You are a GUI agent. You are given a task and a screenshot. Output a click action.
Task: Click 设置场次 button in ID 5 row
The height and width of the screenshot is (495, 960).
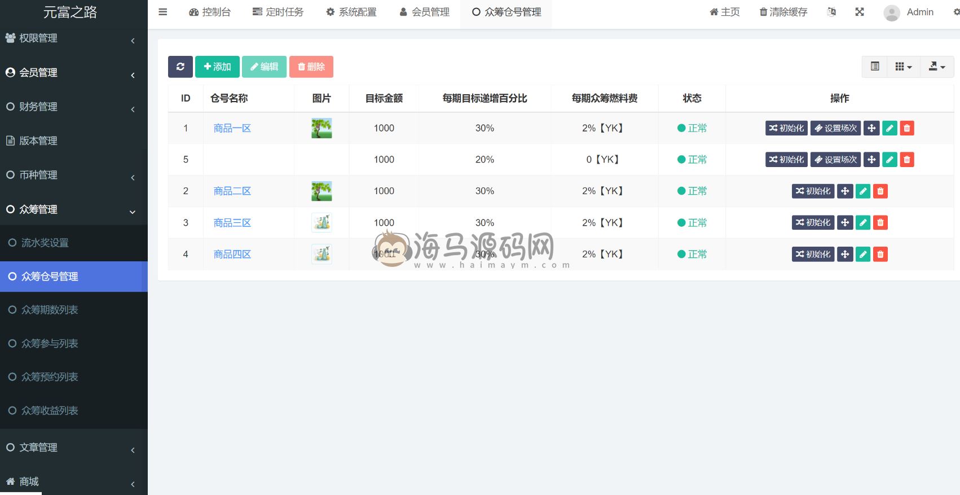[x=835, y=160]
